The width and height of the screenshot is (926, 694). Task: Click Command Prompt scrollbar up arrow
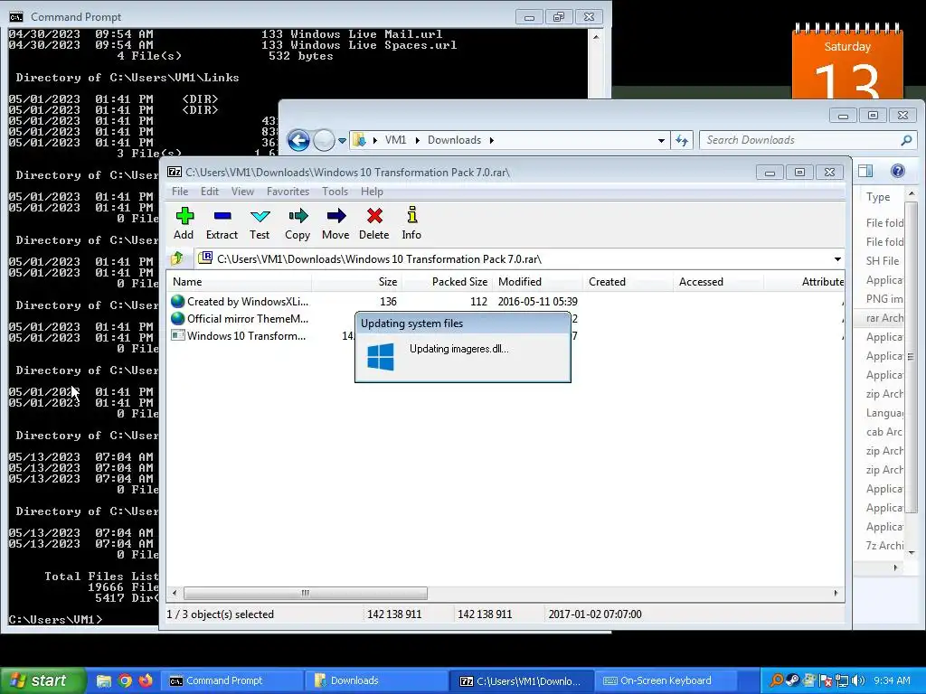[596, 36]
